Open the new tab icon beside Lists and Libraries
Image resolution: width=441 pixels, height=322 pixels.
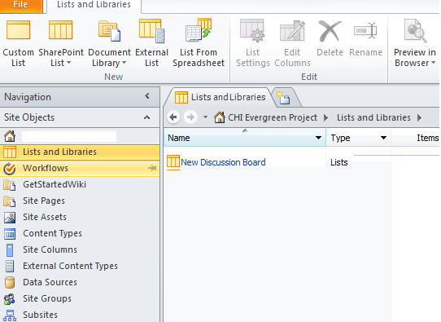[283, 98]
